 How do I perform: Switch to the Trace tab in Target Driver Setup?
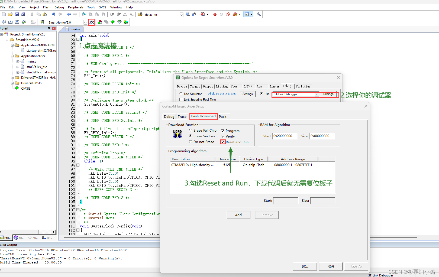[x=182, y=116]
